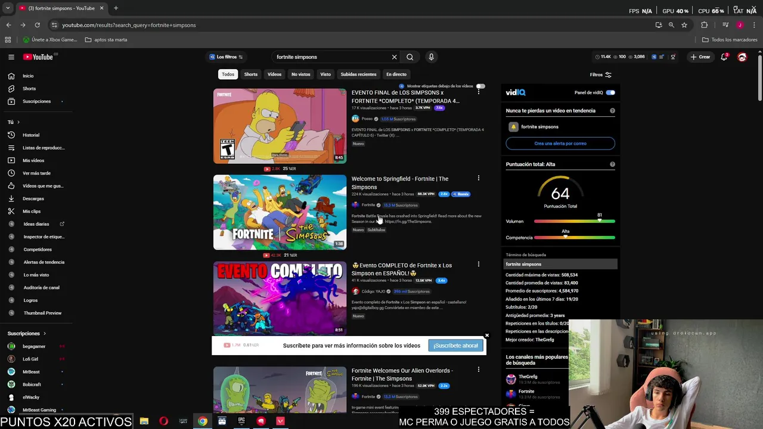Image resolution: width=763 pixels, height=429 pixels.
Task: Open TheGrefg channel in popular channels
Action: click(528, 377)
